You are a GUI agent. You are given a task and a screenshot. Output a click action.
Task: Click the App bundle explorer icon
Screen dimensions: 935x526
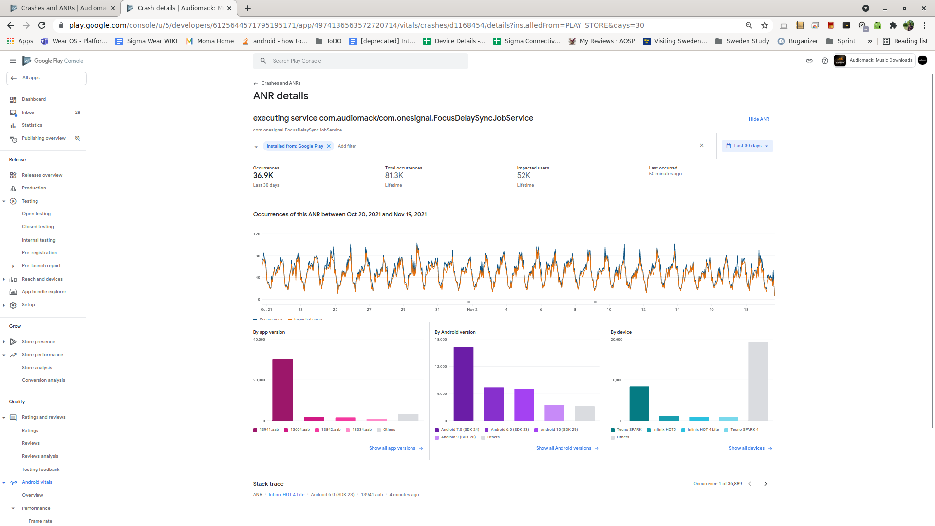13,292
